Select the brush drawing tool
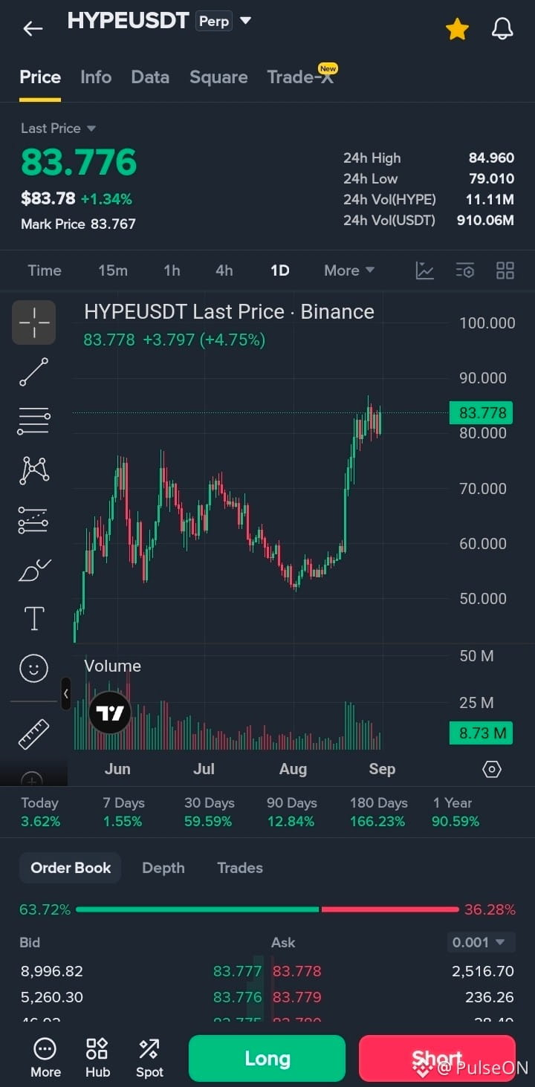535x1087 pixels. click(33, 570)
